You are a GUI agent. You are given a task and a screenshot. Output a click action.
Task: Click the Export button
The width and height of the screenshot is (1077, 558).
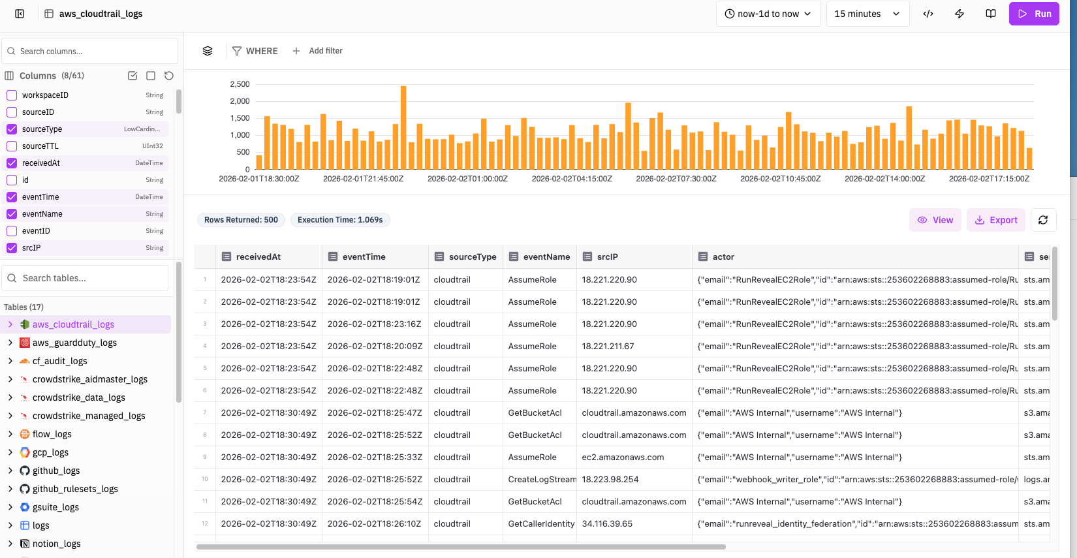996,220
